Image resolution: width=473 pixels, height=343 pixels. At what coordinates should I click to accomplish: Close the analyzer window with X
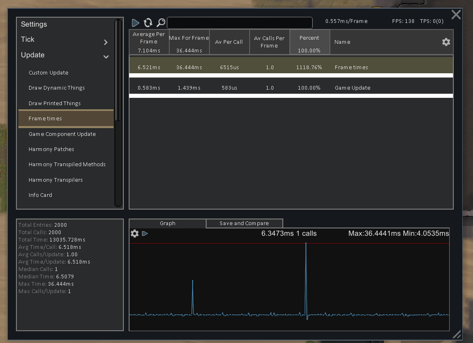pos(456,14)
